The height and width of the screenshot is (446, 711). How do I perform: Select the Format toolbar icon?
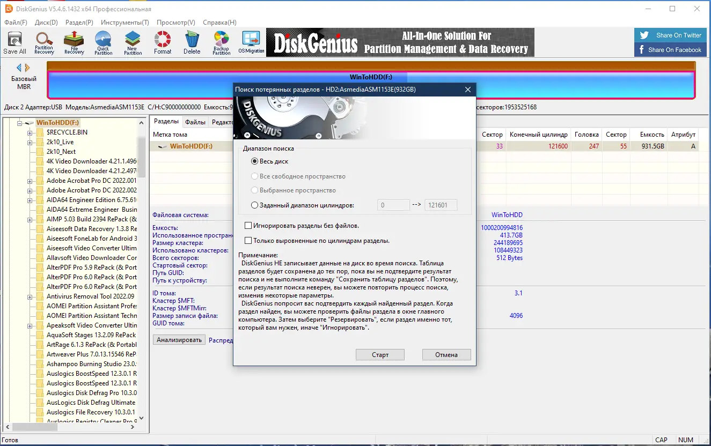(x=163, y=42)
